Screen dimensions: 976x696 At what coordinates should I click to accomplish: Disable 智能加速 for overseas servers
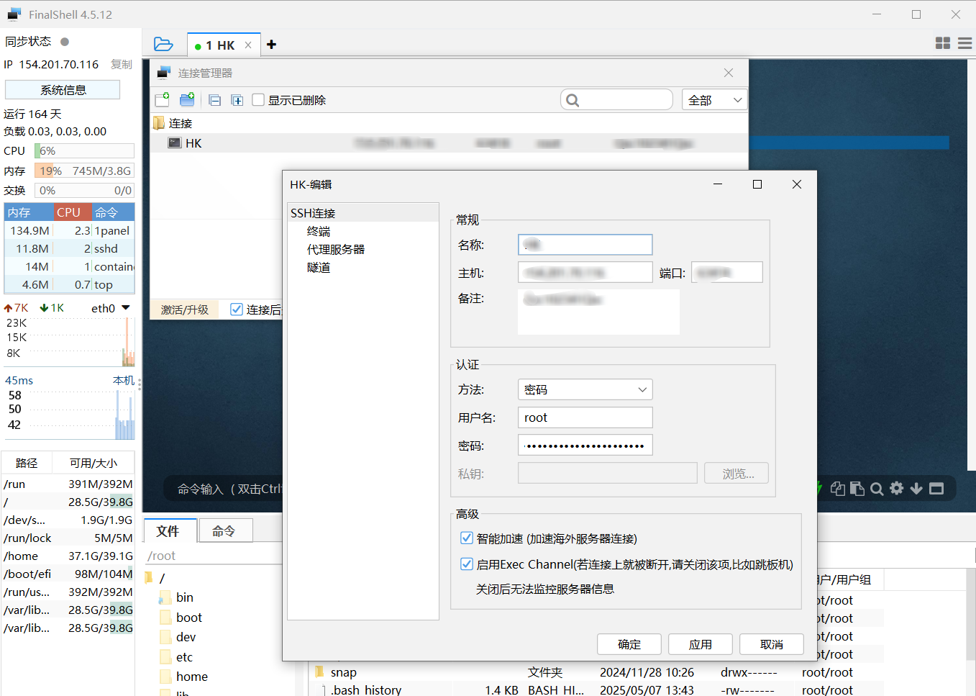pyautogui.click(x=467, y=538)
